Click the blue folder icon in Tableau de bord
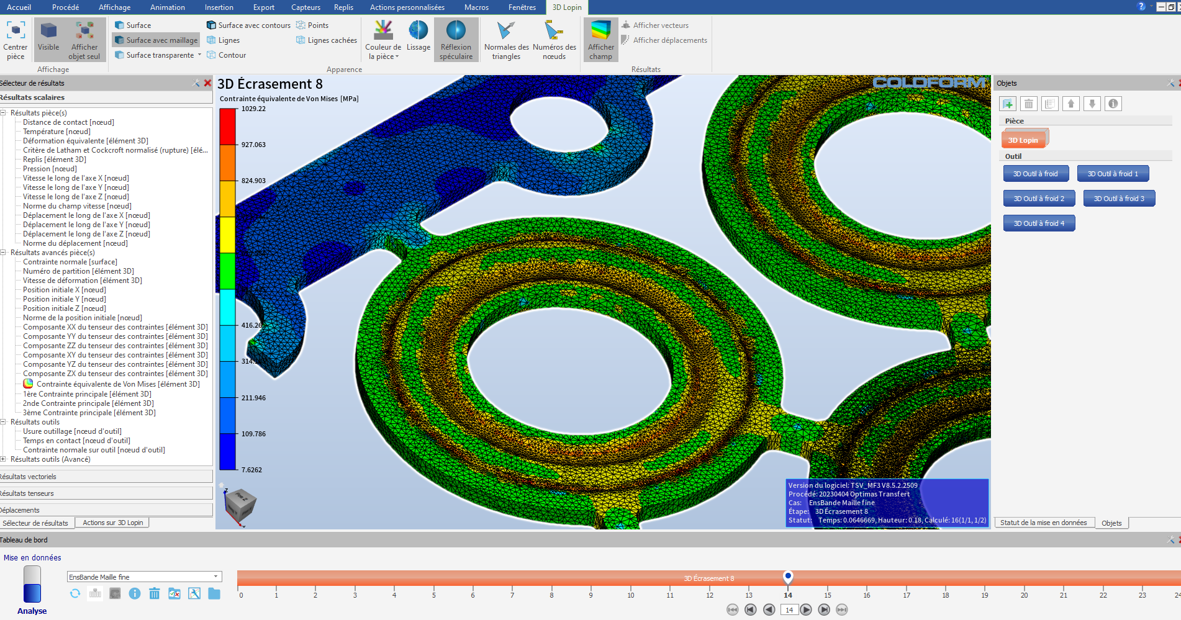 point(214,594)
